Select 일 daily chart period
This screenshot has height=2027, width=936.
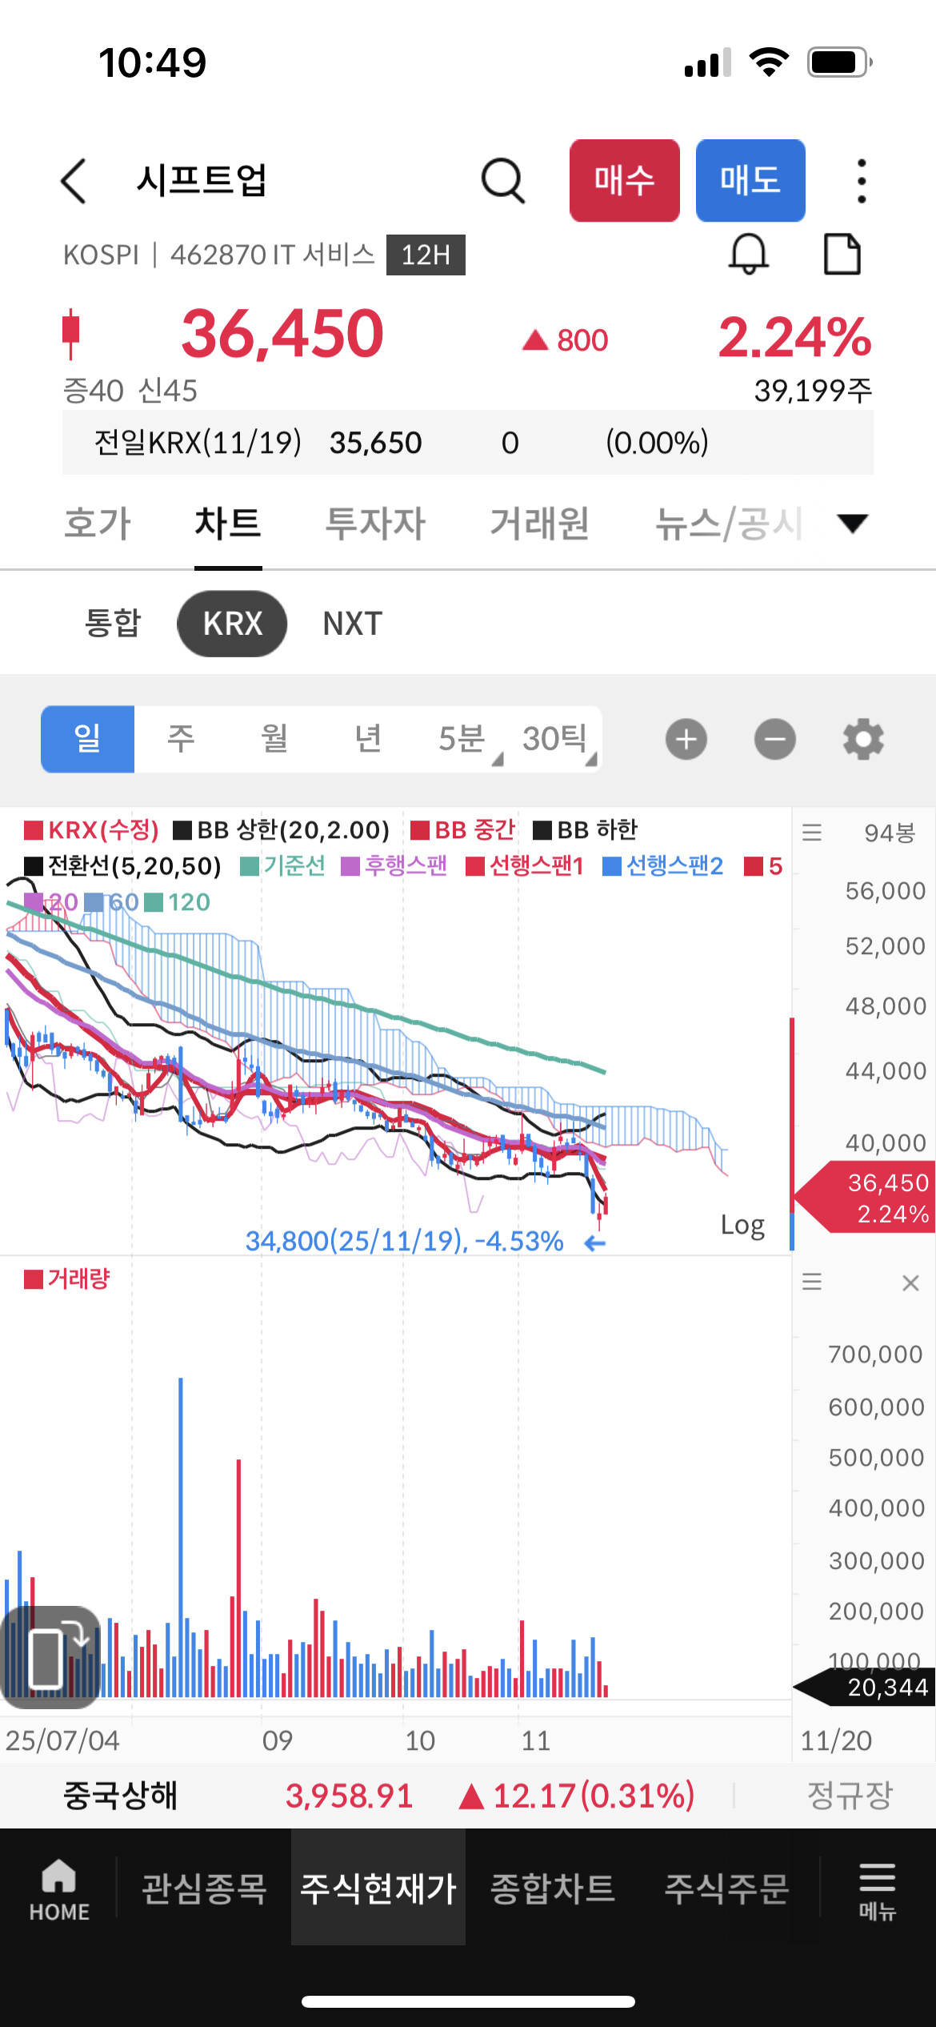pos(88,739)
